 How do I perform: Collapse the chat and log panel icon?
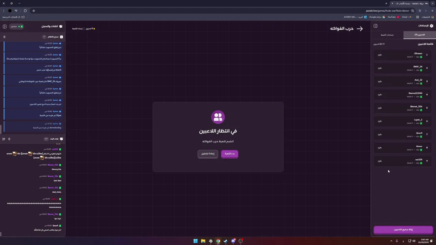point(5,26)
